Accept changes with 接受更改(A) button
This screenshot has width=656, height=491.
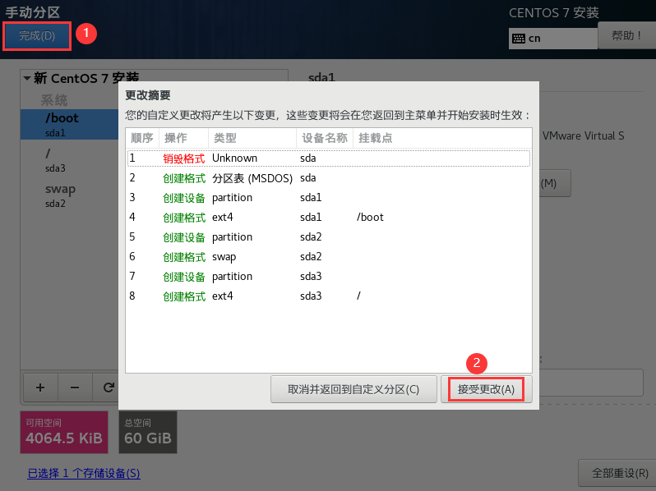click(486, 389)
